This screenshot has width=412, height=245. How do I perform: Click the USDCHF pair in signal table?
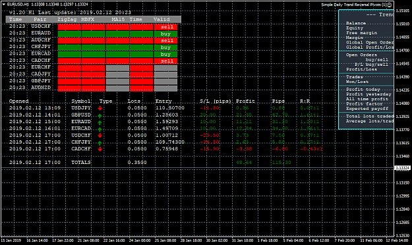[x=41, y=26]
